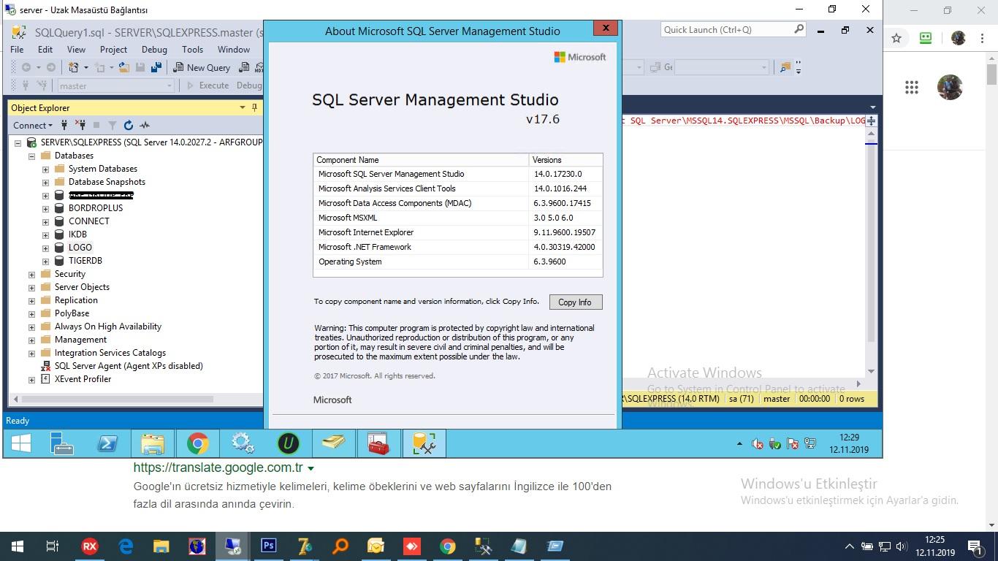Open the Chrome three-dot menu
Image resolution: width=998 pixels, height=561 pixels.
click(980, 38)
